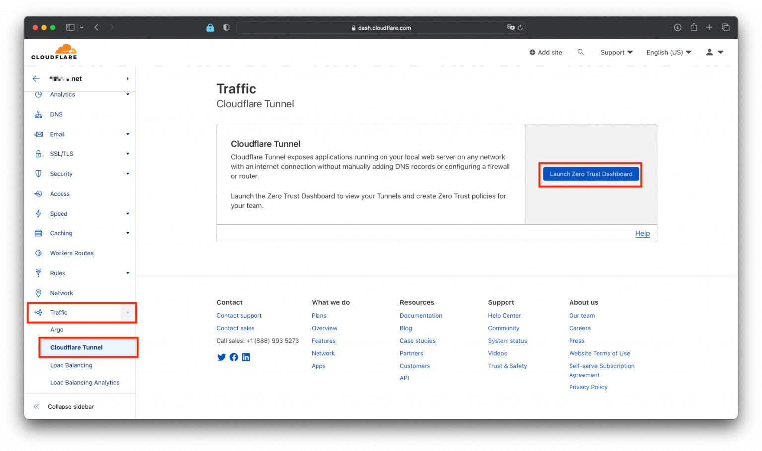Open the Support menu
Image resolution: width=762 pixels, height=451 pixels.
coord(616,52)
